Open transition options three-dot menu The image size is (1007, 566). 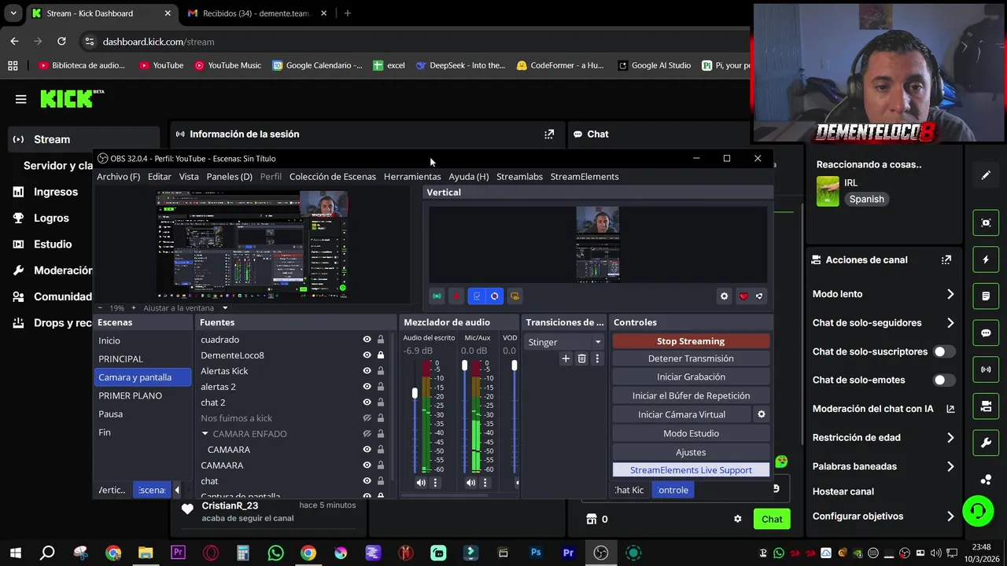pos(597,358)
